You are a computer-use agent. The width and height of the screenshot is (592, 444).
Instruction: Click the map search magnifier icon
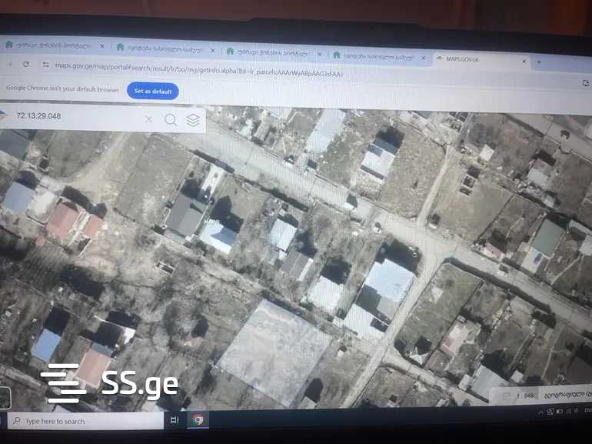171,119
